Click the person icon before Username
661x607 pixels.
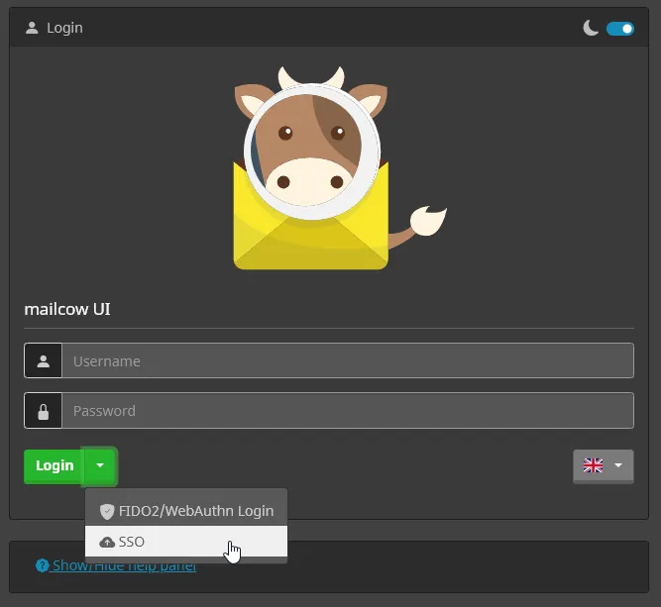click(43, 360)
